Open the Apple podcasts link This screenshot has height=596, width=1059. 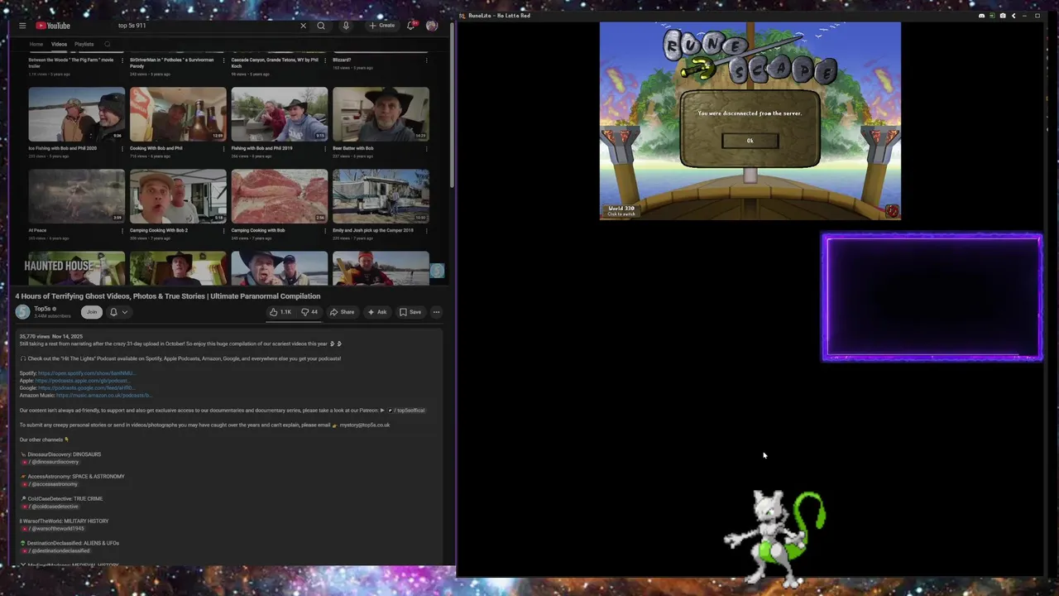click(x=82, y=381)
